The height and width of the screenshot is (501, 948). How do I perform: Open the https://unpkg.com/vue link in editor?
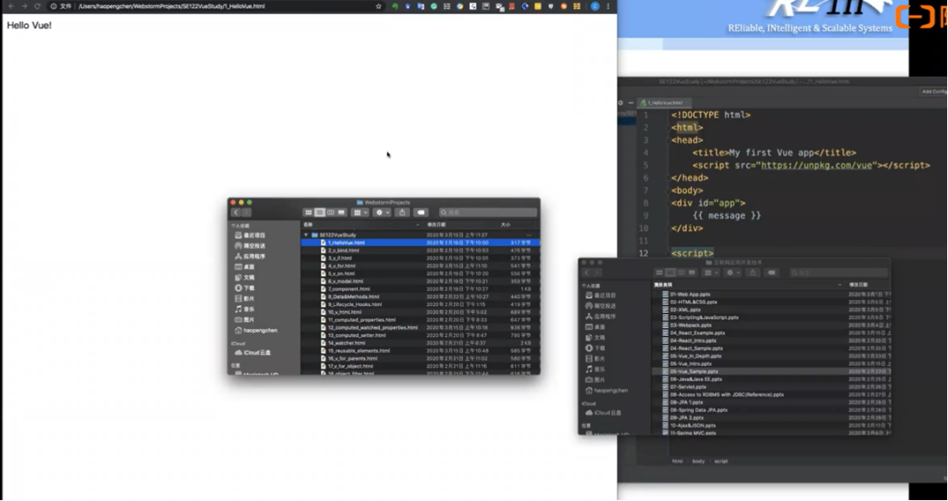pyautogui.click(x=817, y=165)
